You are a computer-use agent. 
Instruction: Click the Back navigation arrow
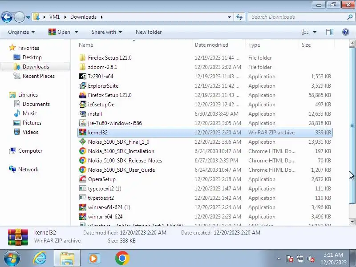[7, 17]
